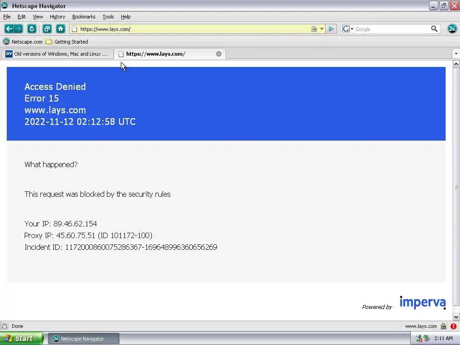This screenshot has height=345, width=460.
Task: Go to the Home page icon
Action: 61,29
